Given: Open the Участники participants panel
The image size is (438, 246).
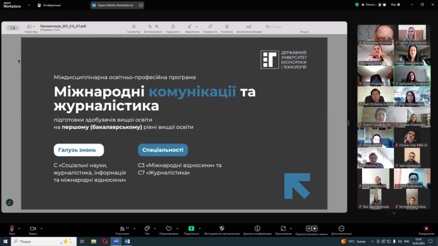Looking at the screenshot, I should (122, 229).
